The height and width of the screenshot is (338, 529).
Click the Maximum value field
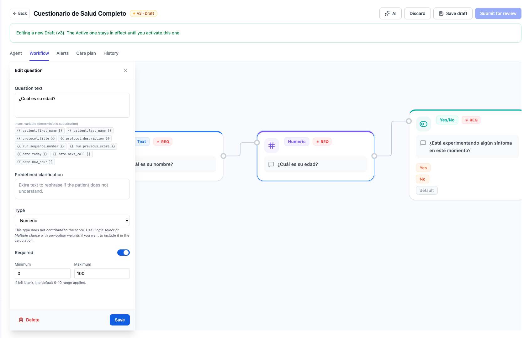(x=102, y=274)
